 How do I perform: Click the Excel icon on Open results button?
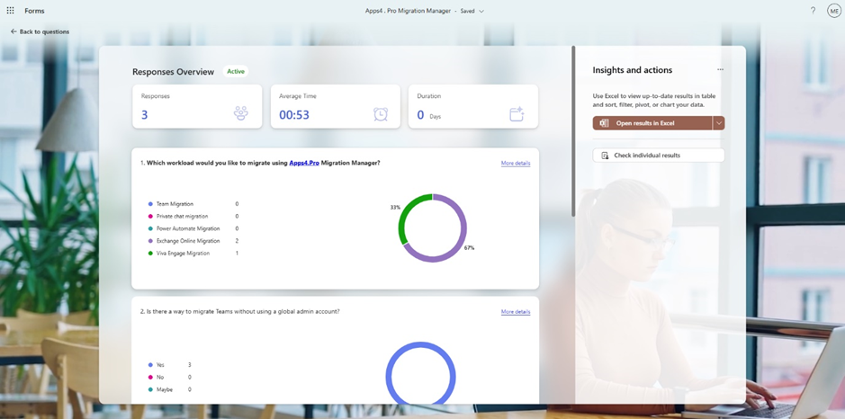coord(604,123)
